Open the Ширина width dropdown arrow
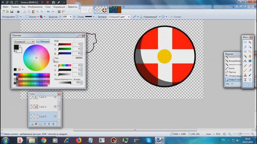257x144 pixels. 71,17
